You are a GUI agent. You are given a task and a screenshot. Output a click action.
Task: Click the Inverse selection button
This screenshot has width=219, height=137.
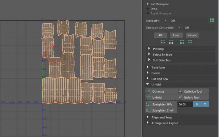[x=192, y=35]
